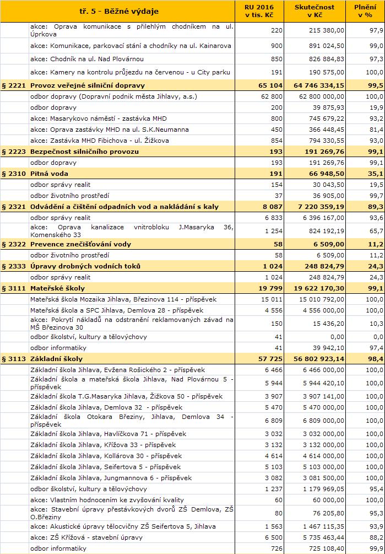Click the total 19 622 170,30

click(x=319, y=288)
